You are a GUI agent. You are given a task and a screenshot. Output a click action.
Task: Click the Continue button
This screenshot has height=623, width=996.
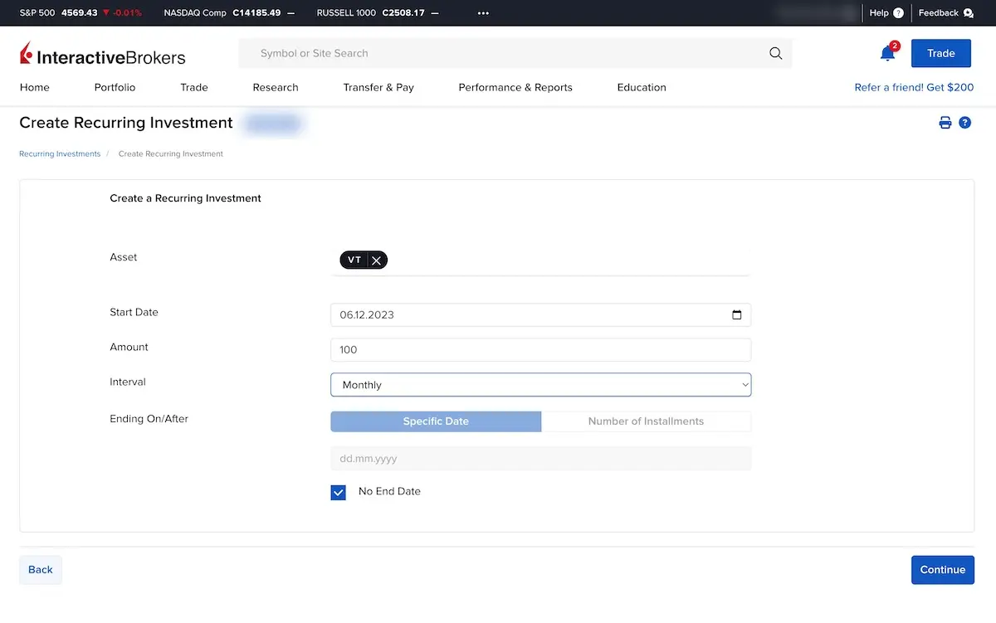click(943, 570)
